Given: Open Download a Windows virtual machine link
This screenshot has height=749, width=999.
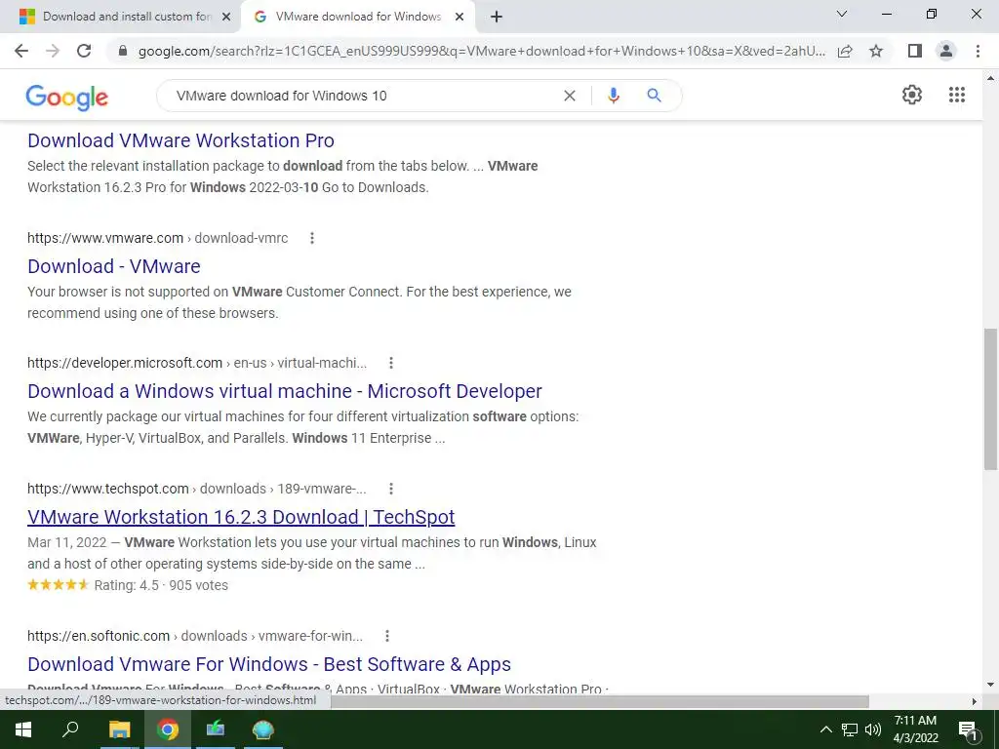Looking at the screenshot, I should 285,391.
